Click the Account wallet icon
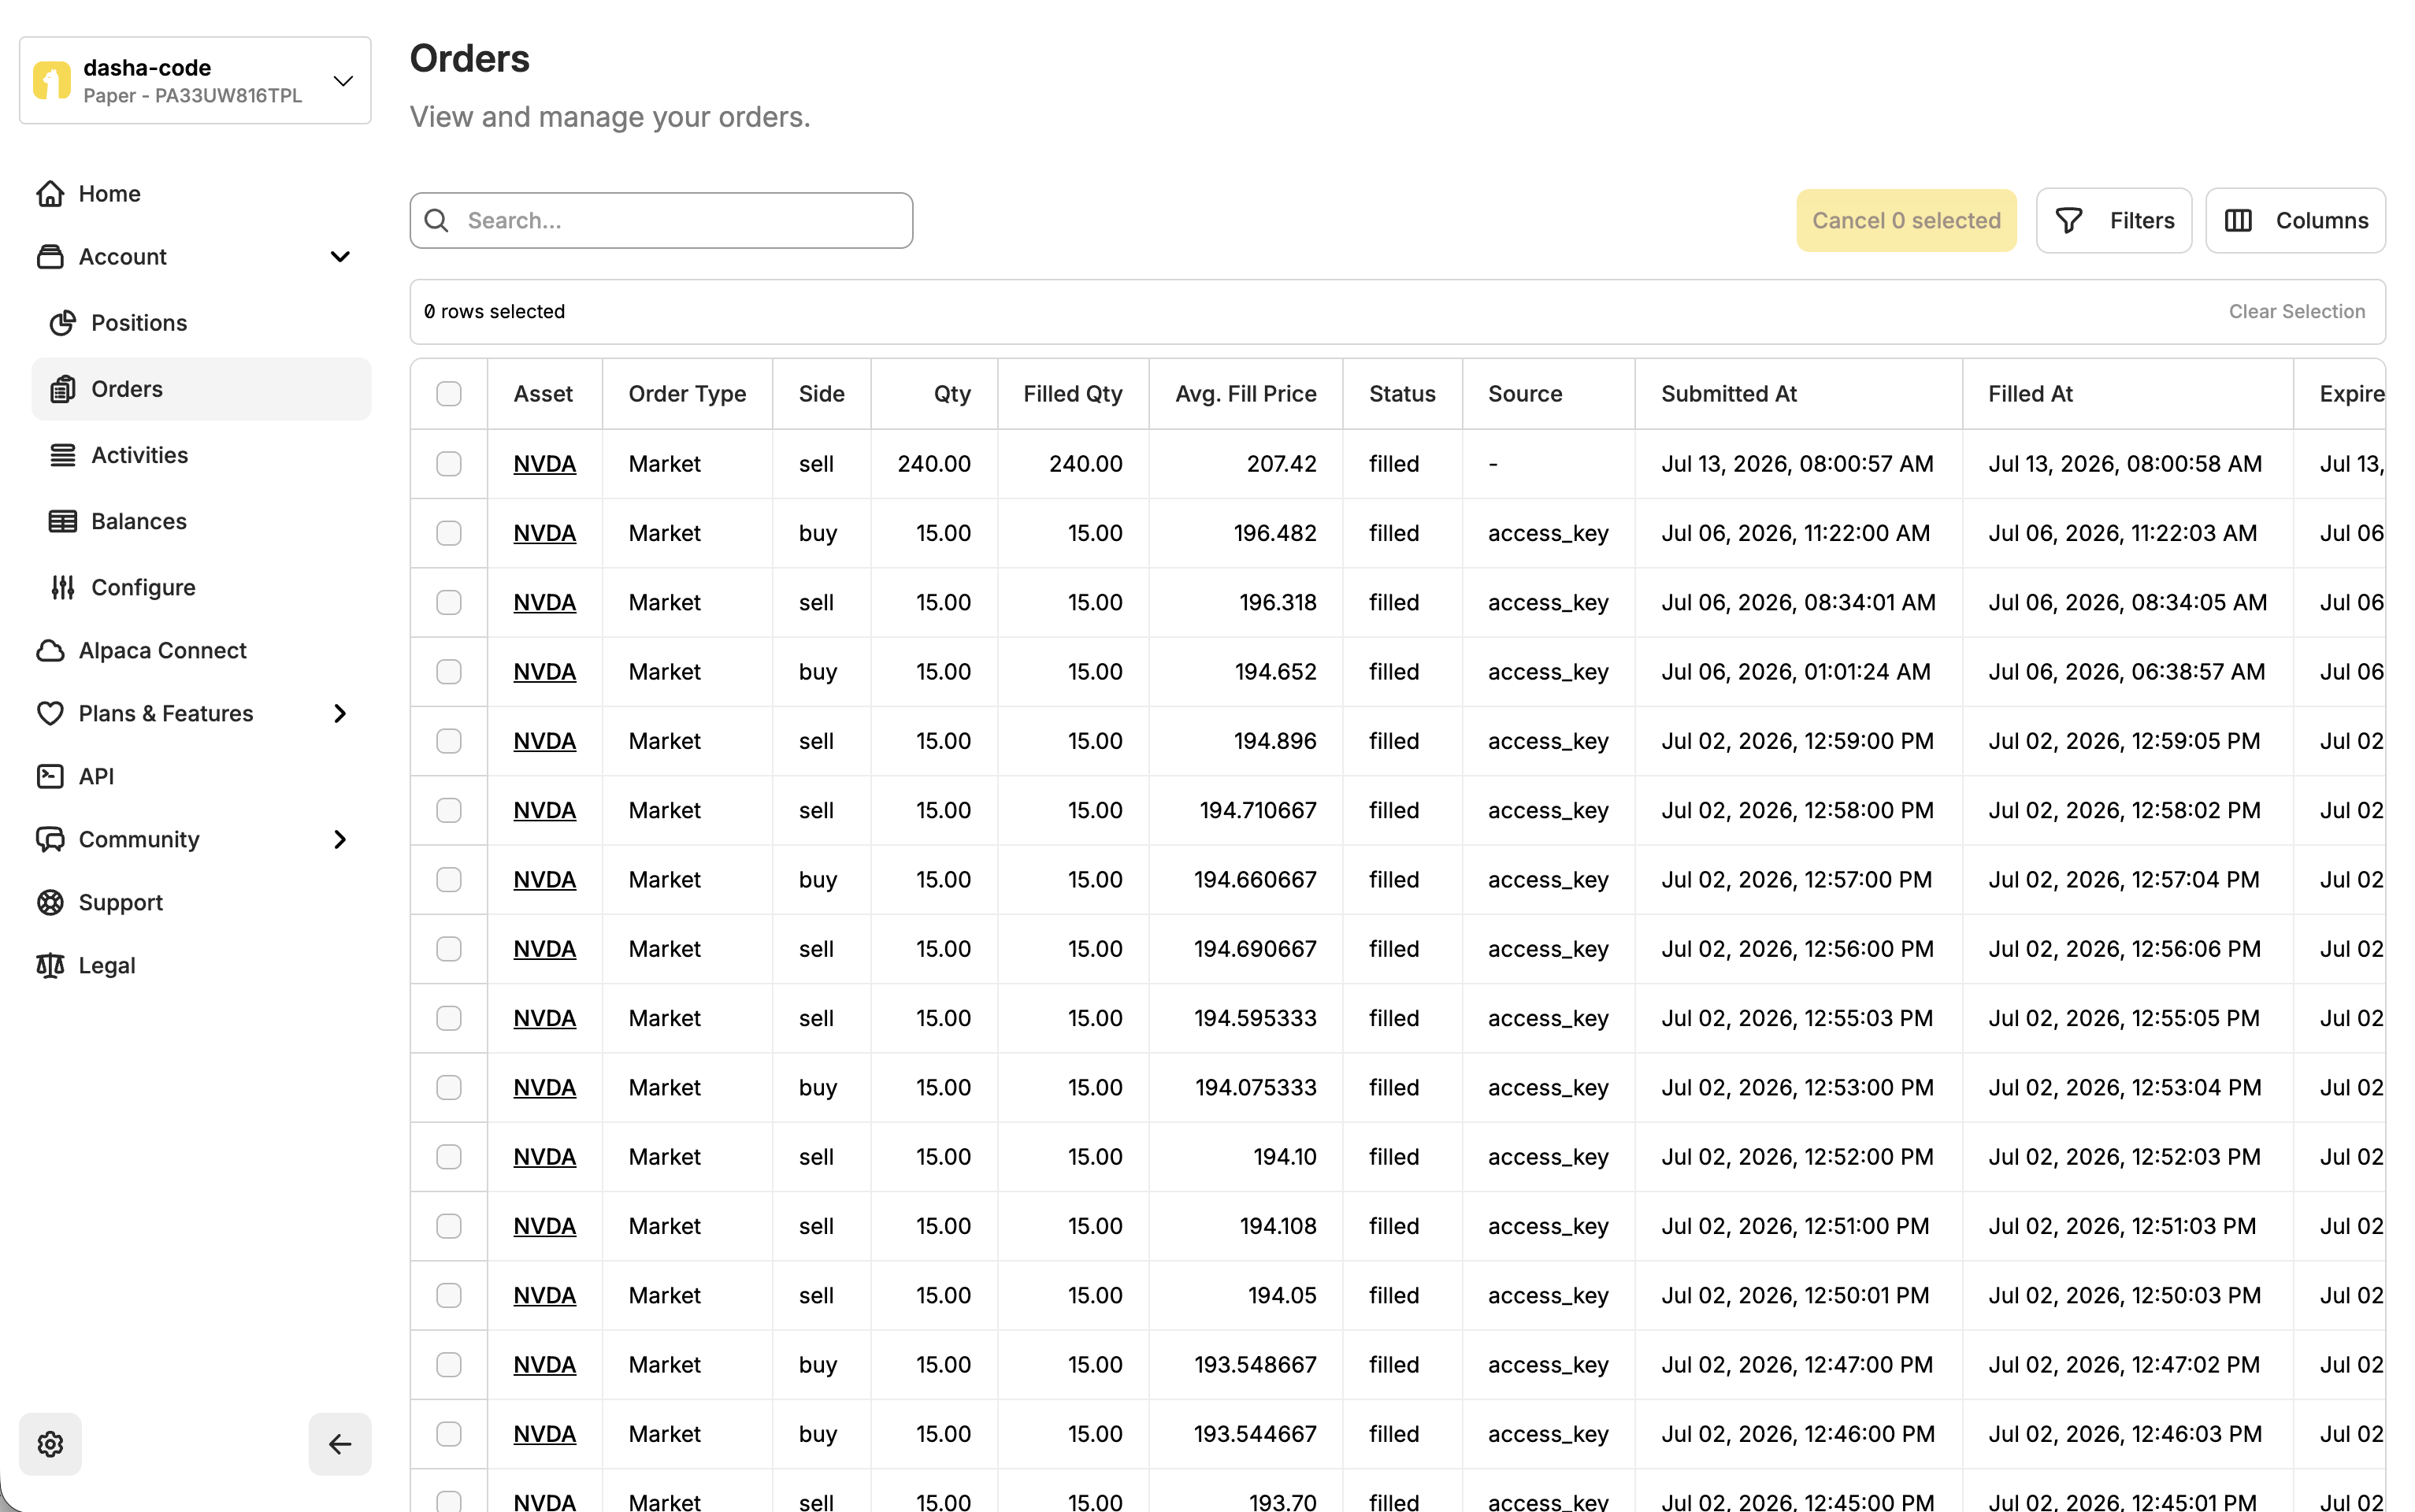 pos(50,257)
